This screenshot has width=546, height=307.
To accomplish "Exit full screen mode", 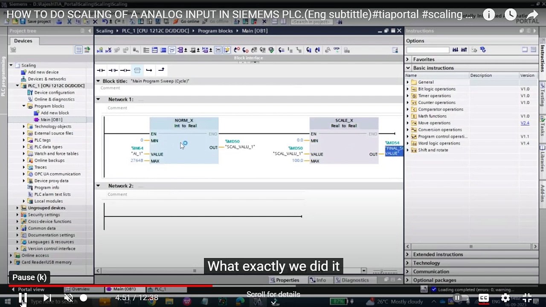I will (x=527, y=298).
